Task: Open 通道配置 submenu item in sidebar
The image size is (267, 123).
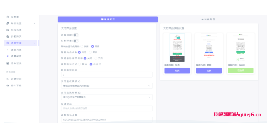Action: coord(16,56)
